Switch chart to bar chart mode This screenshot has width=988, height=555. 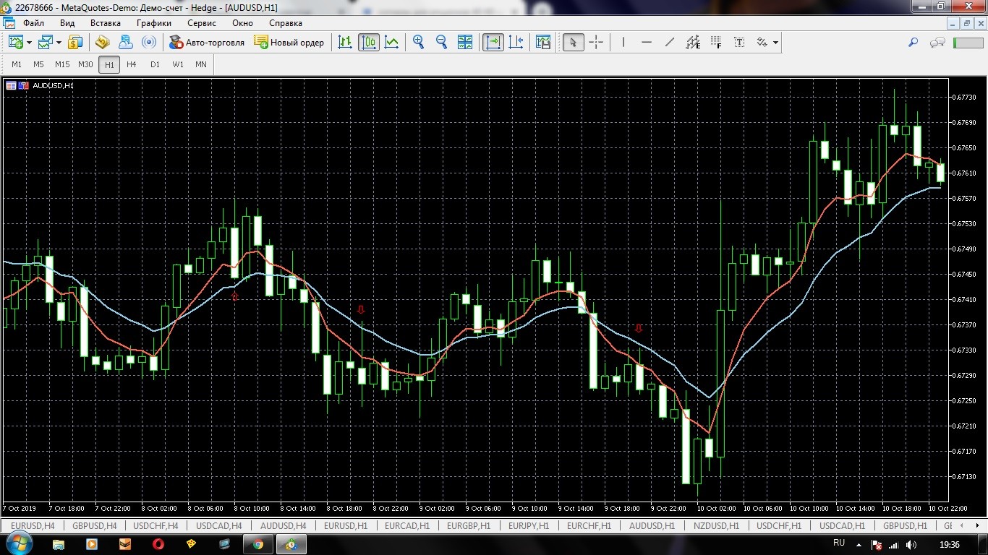click(346, 43)
